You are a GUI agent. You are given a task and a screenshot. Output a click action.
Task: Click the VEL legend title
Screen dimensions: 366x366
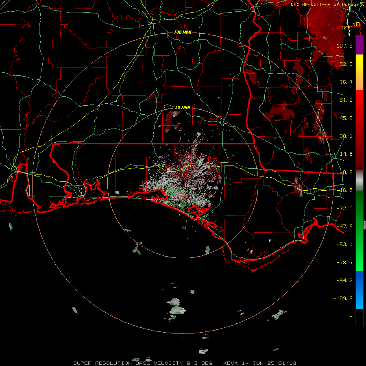click(x=357, y=24)
